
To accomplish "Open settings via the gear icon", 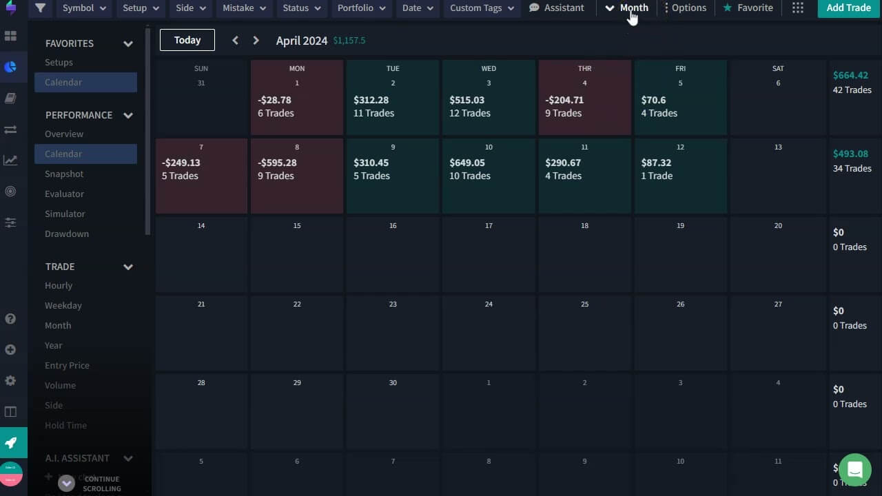I will pos(10,381).
